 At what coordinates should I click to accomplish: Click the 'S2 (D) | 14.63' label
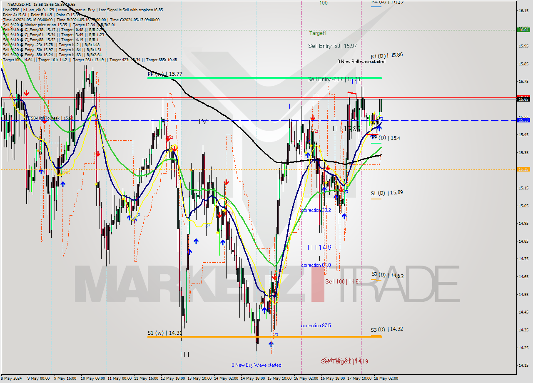pos(388,275)
